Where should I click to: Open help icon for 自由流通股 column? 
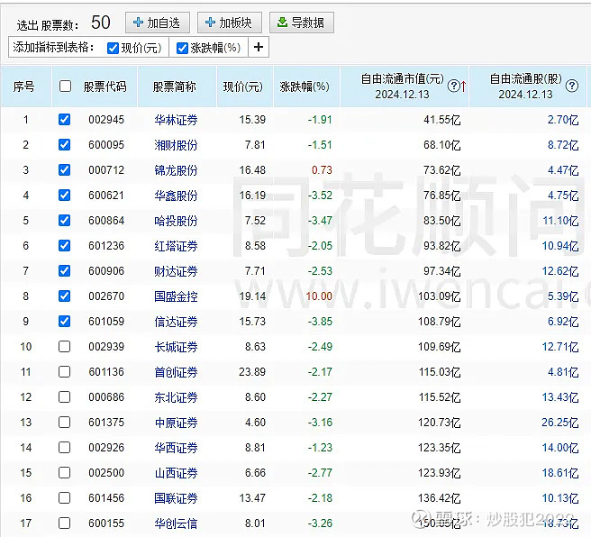[x=572, y=86]
